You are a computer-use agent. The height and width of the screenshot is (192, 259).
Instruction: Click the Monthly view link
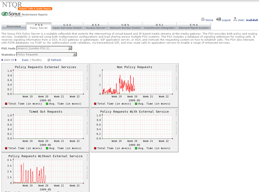pos(37,60)
